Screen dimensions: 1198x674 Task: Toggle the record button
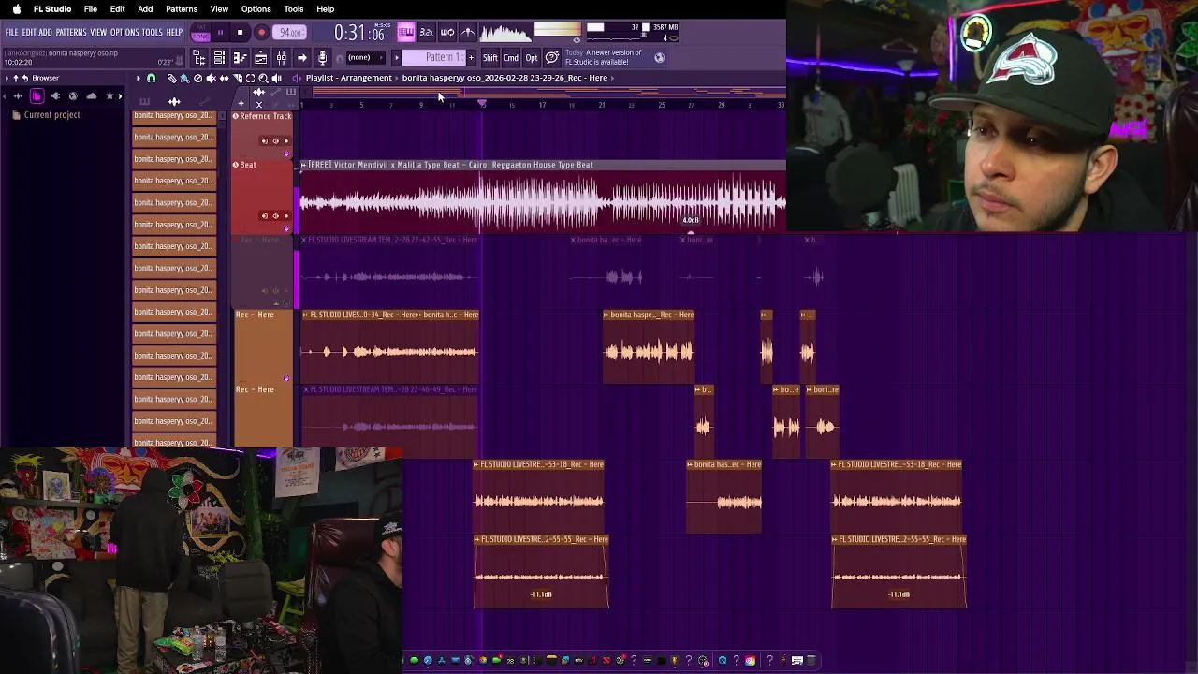point(261,33)
